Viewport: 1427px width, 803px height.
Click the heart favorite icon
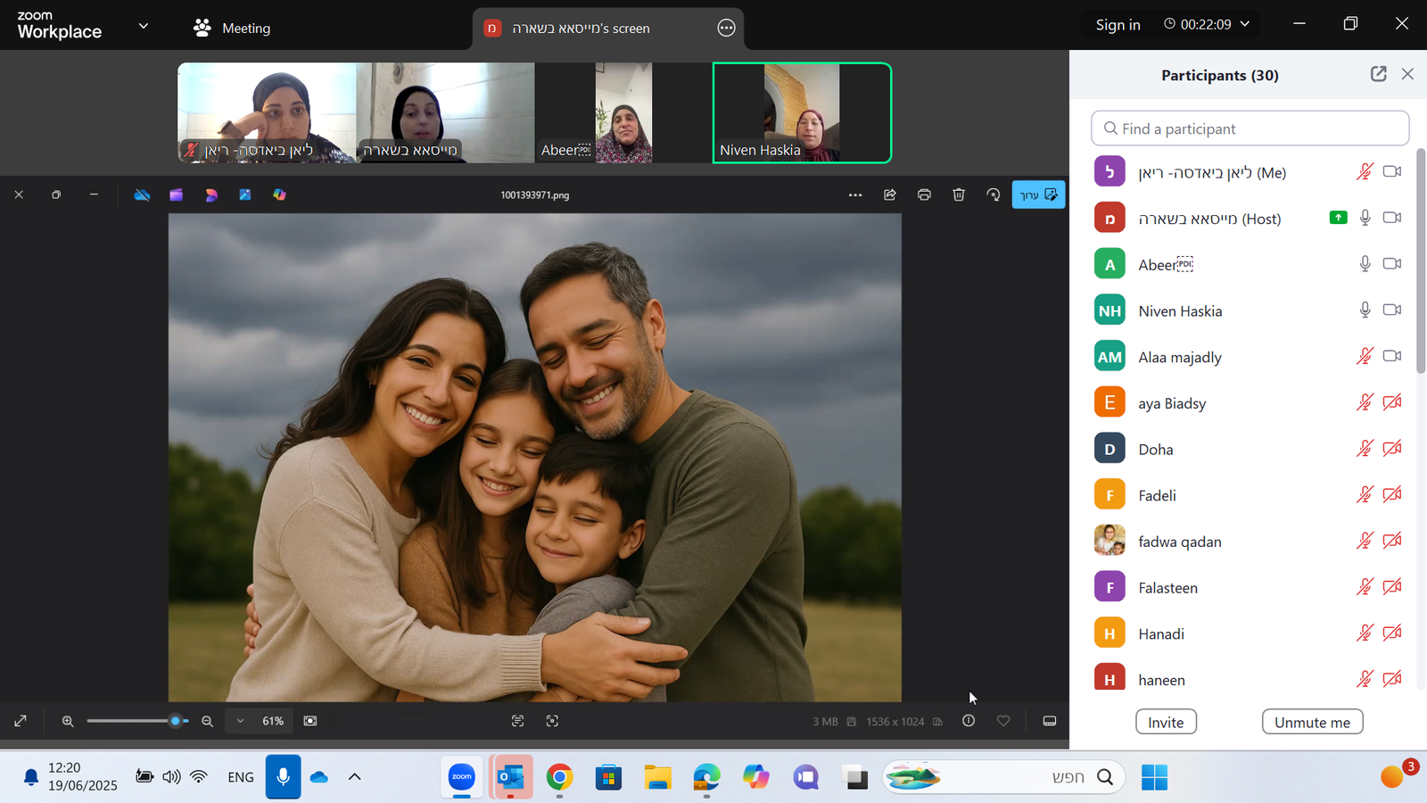pyautogui.click(x=1003, y=721)
